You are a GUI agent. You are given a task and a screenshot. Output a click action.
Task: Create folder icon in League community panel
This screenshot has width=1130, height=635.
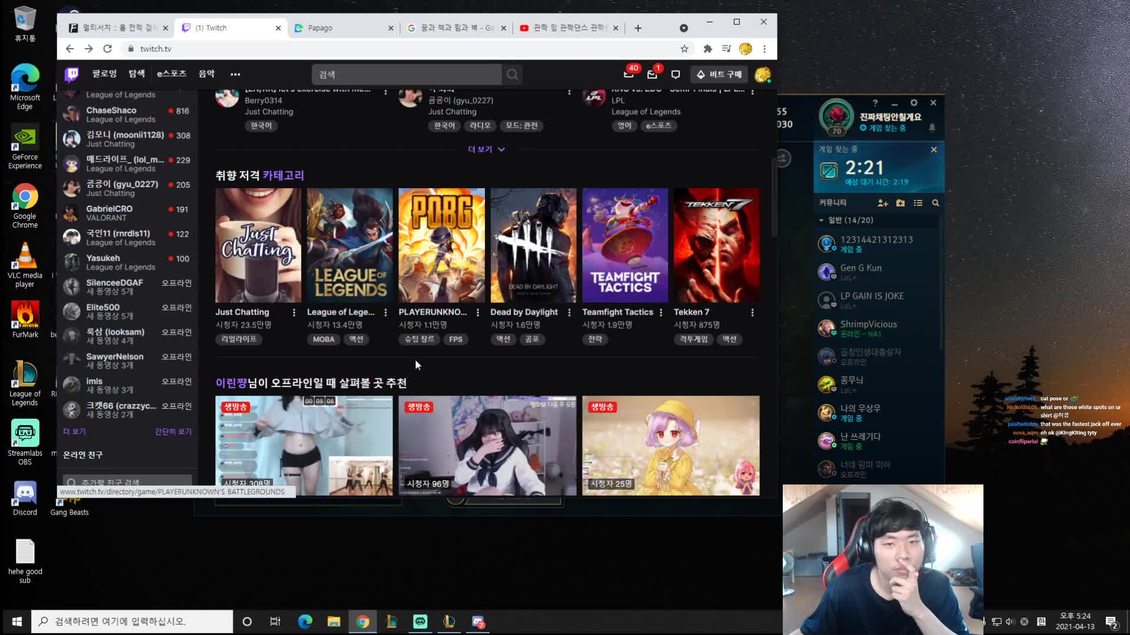[x=900, y=203]
